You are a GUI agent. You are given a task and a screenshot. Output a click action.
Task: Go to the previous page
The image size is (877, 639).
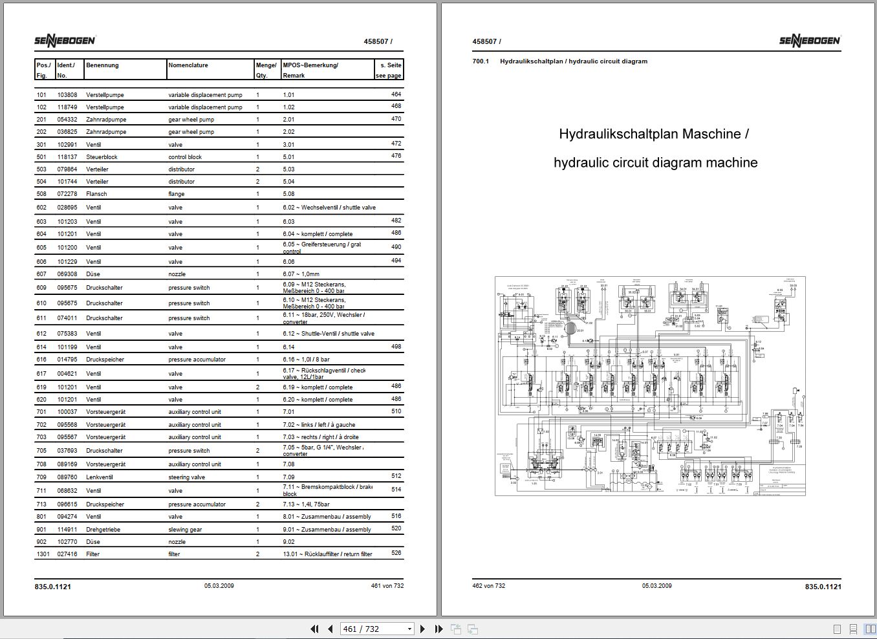330,629
